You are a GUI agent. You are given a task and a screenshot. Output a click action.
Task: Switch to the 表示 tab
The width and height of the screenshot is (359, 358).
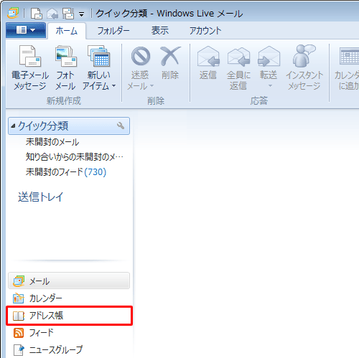(160, 30)
